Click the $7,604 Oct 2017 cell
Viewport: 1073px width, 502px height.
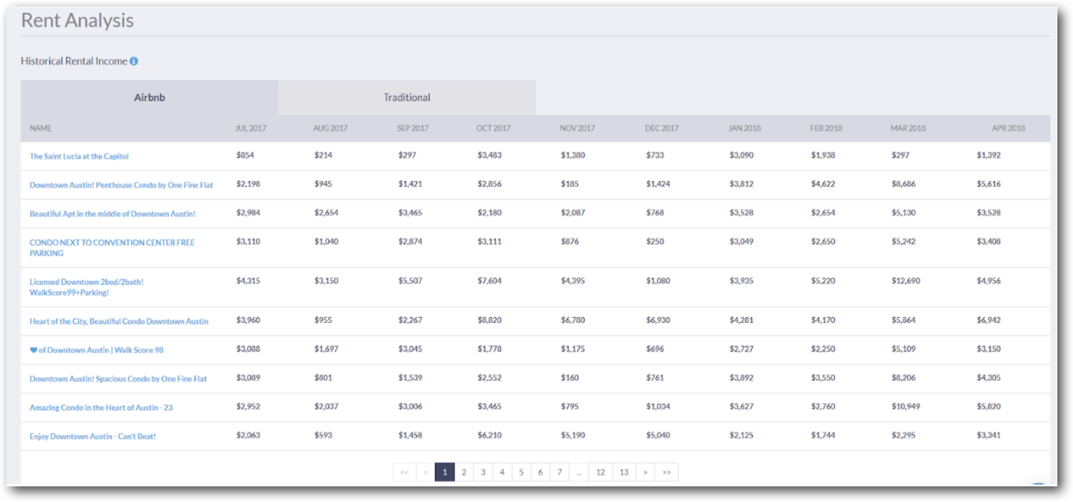pyautogui.click(x=490, y=281)
